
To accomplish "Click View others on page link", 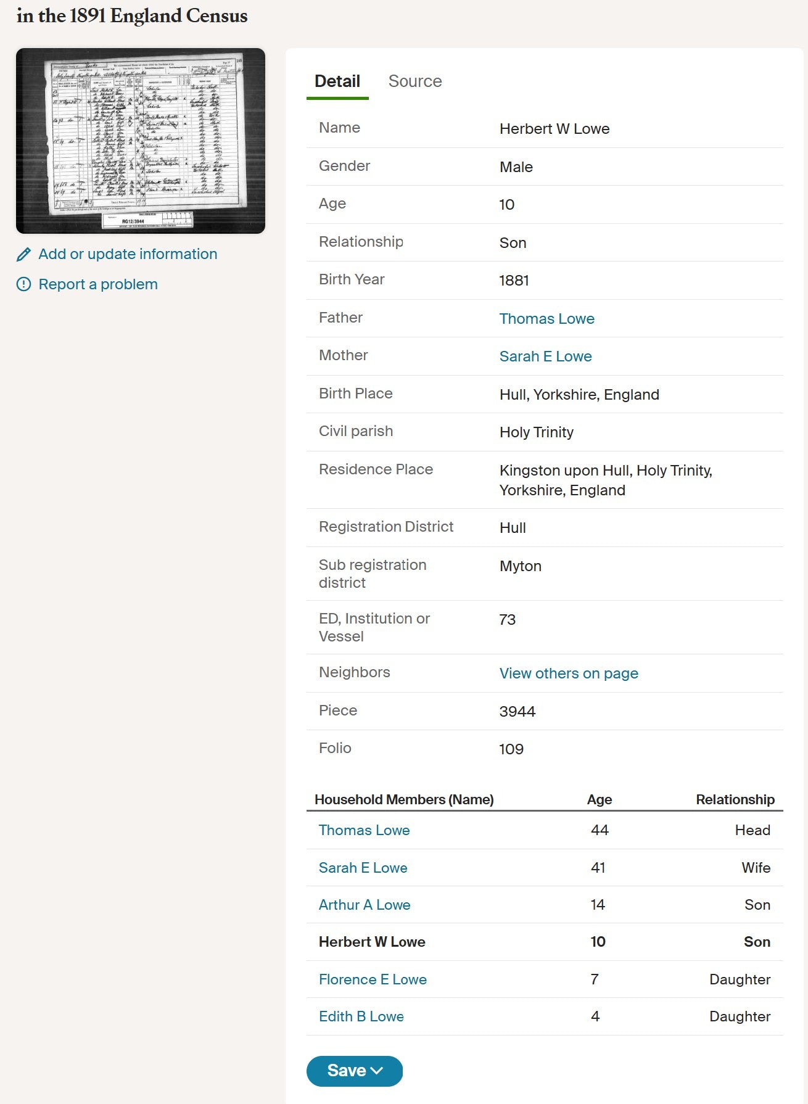I will 568,674.
